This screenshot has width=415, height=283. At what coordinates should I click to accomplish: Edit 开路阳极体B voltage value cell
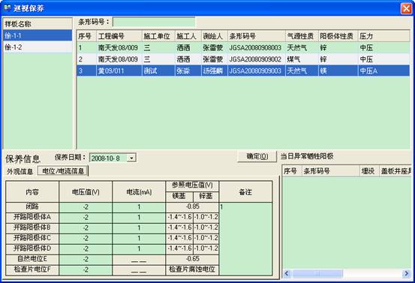86,228
